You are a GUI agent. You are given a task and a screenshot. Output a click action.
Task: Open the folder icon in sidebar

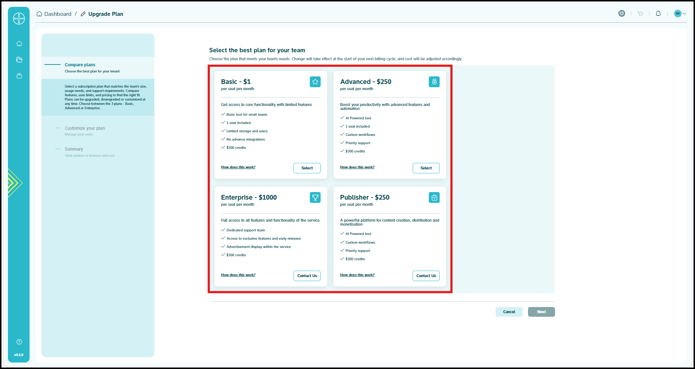pyautogui.click(x=19, y=60)
